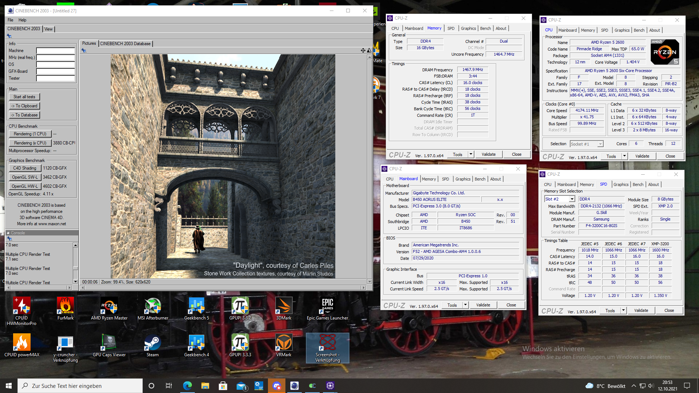Image resolution: width=699 pixels, height=393 pixels.
Task: Click the To Database button
Action: coord(24,115)
